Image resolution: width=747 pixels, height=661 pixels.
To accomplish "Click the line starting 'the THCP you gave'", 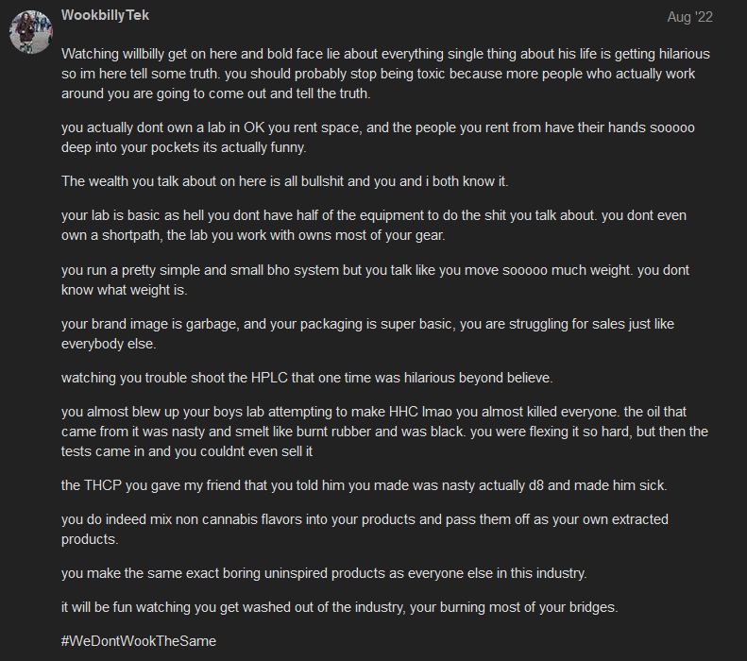I will click(364, 485).
